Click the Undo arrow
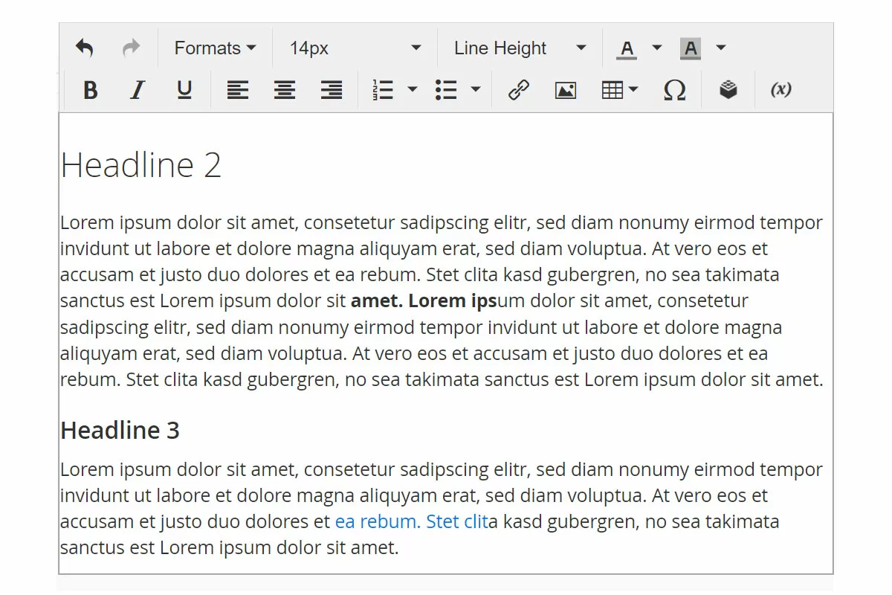892x595 pixels. [x=84, y=47]
